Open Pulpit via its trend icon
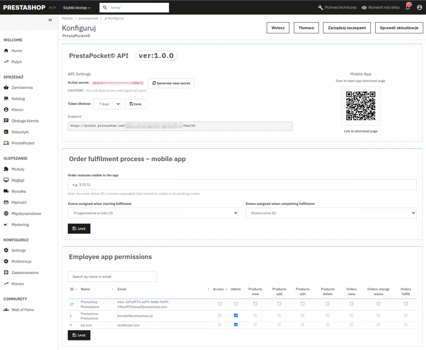The image size is (426, 350). (x=6, y=62)
